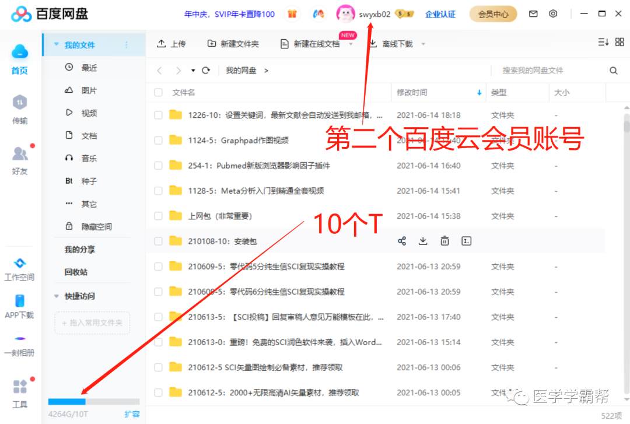This screenshot has height=424, width=630.
Task: Check the 1226-10 设置关键词 folder checkbox
Action: [x=158, y=115]
